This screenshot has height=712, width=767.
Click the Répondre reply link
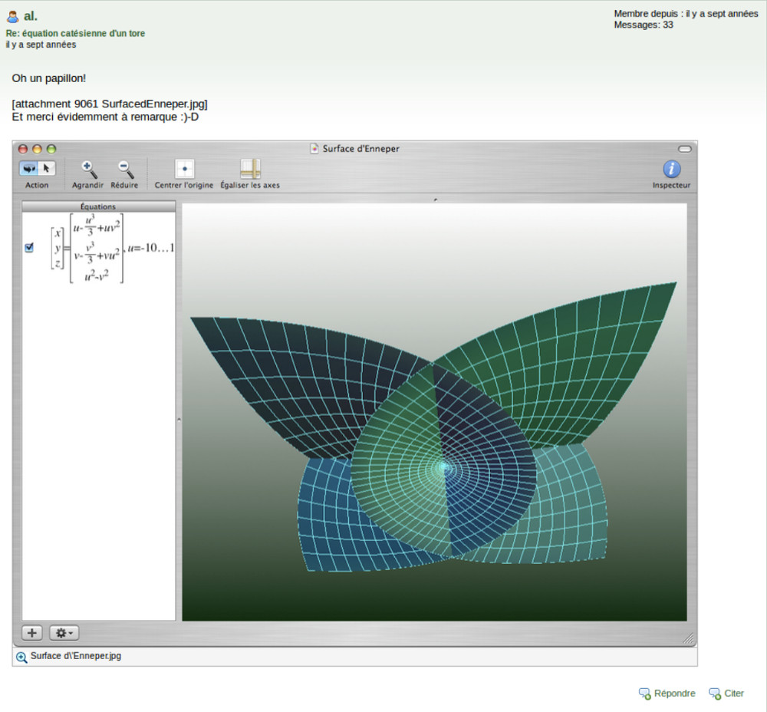pos(674,694)
